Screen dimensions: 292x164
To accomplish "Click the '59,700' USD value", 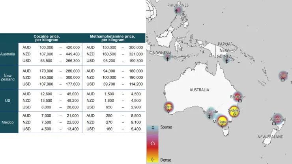I will click(109, 84).
